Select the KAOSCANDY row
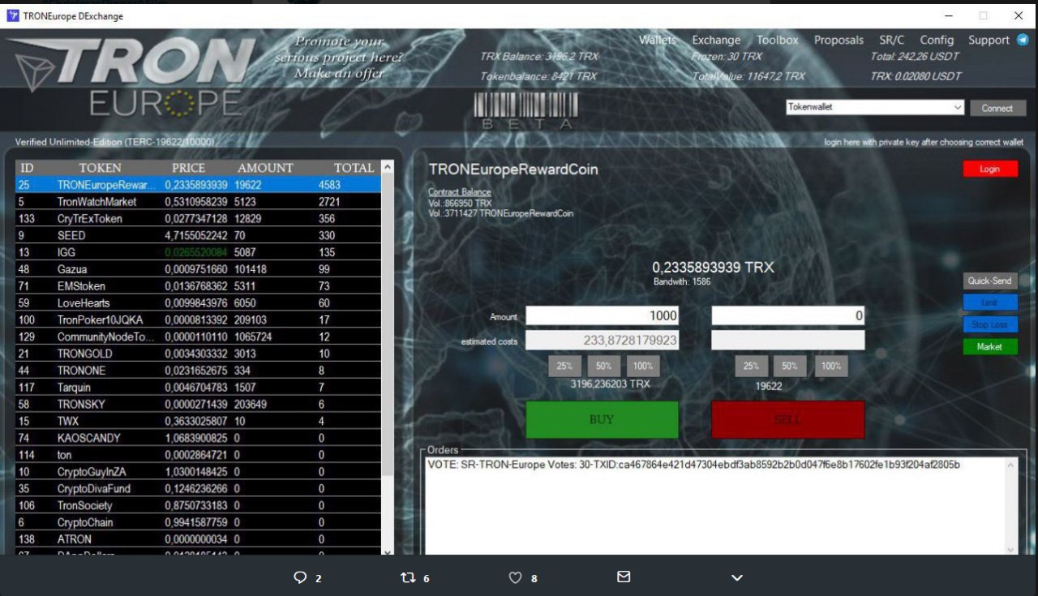This screenshot has height=596, width=1038. click(x=197, y=438)
